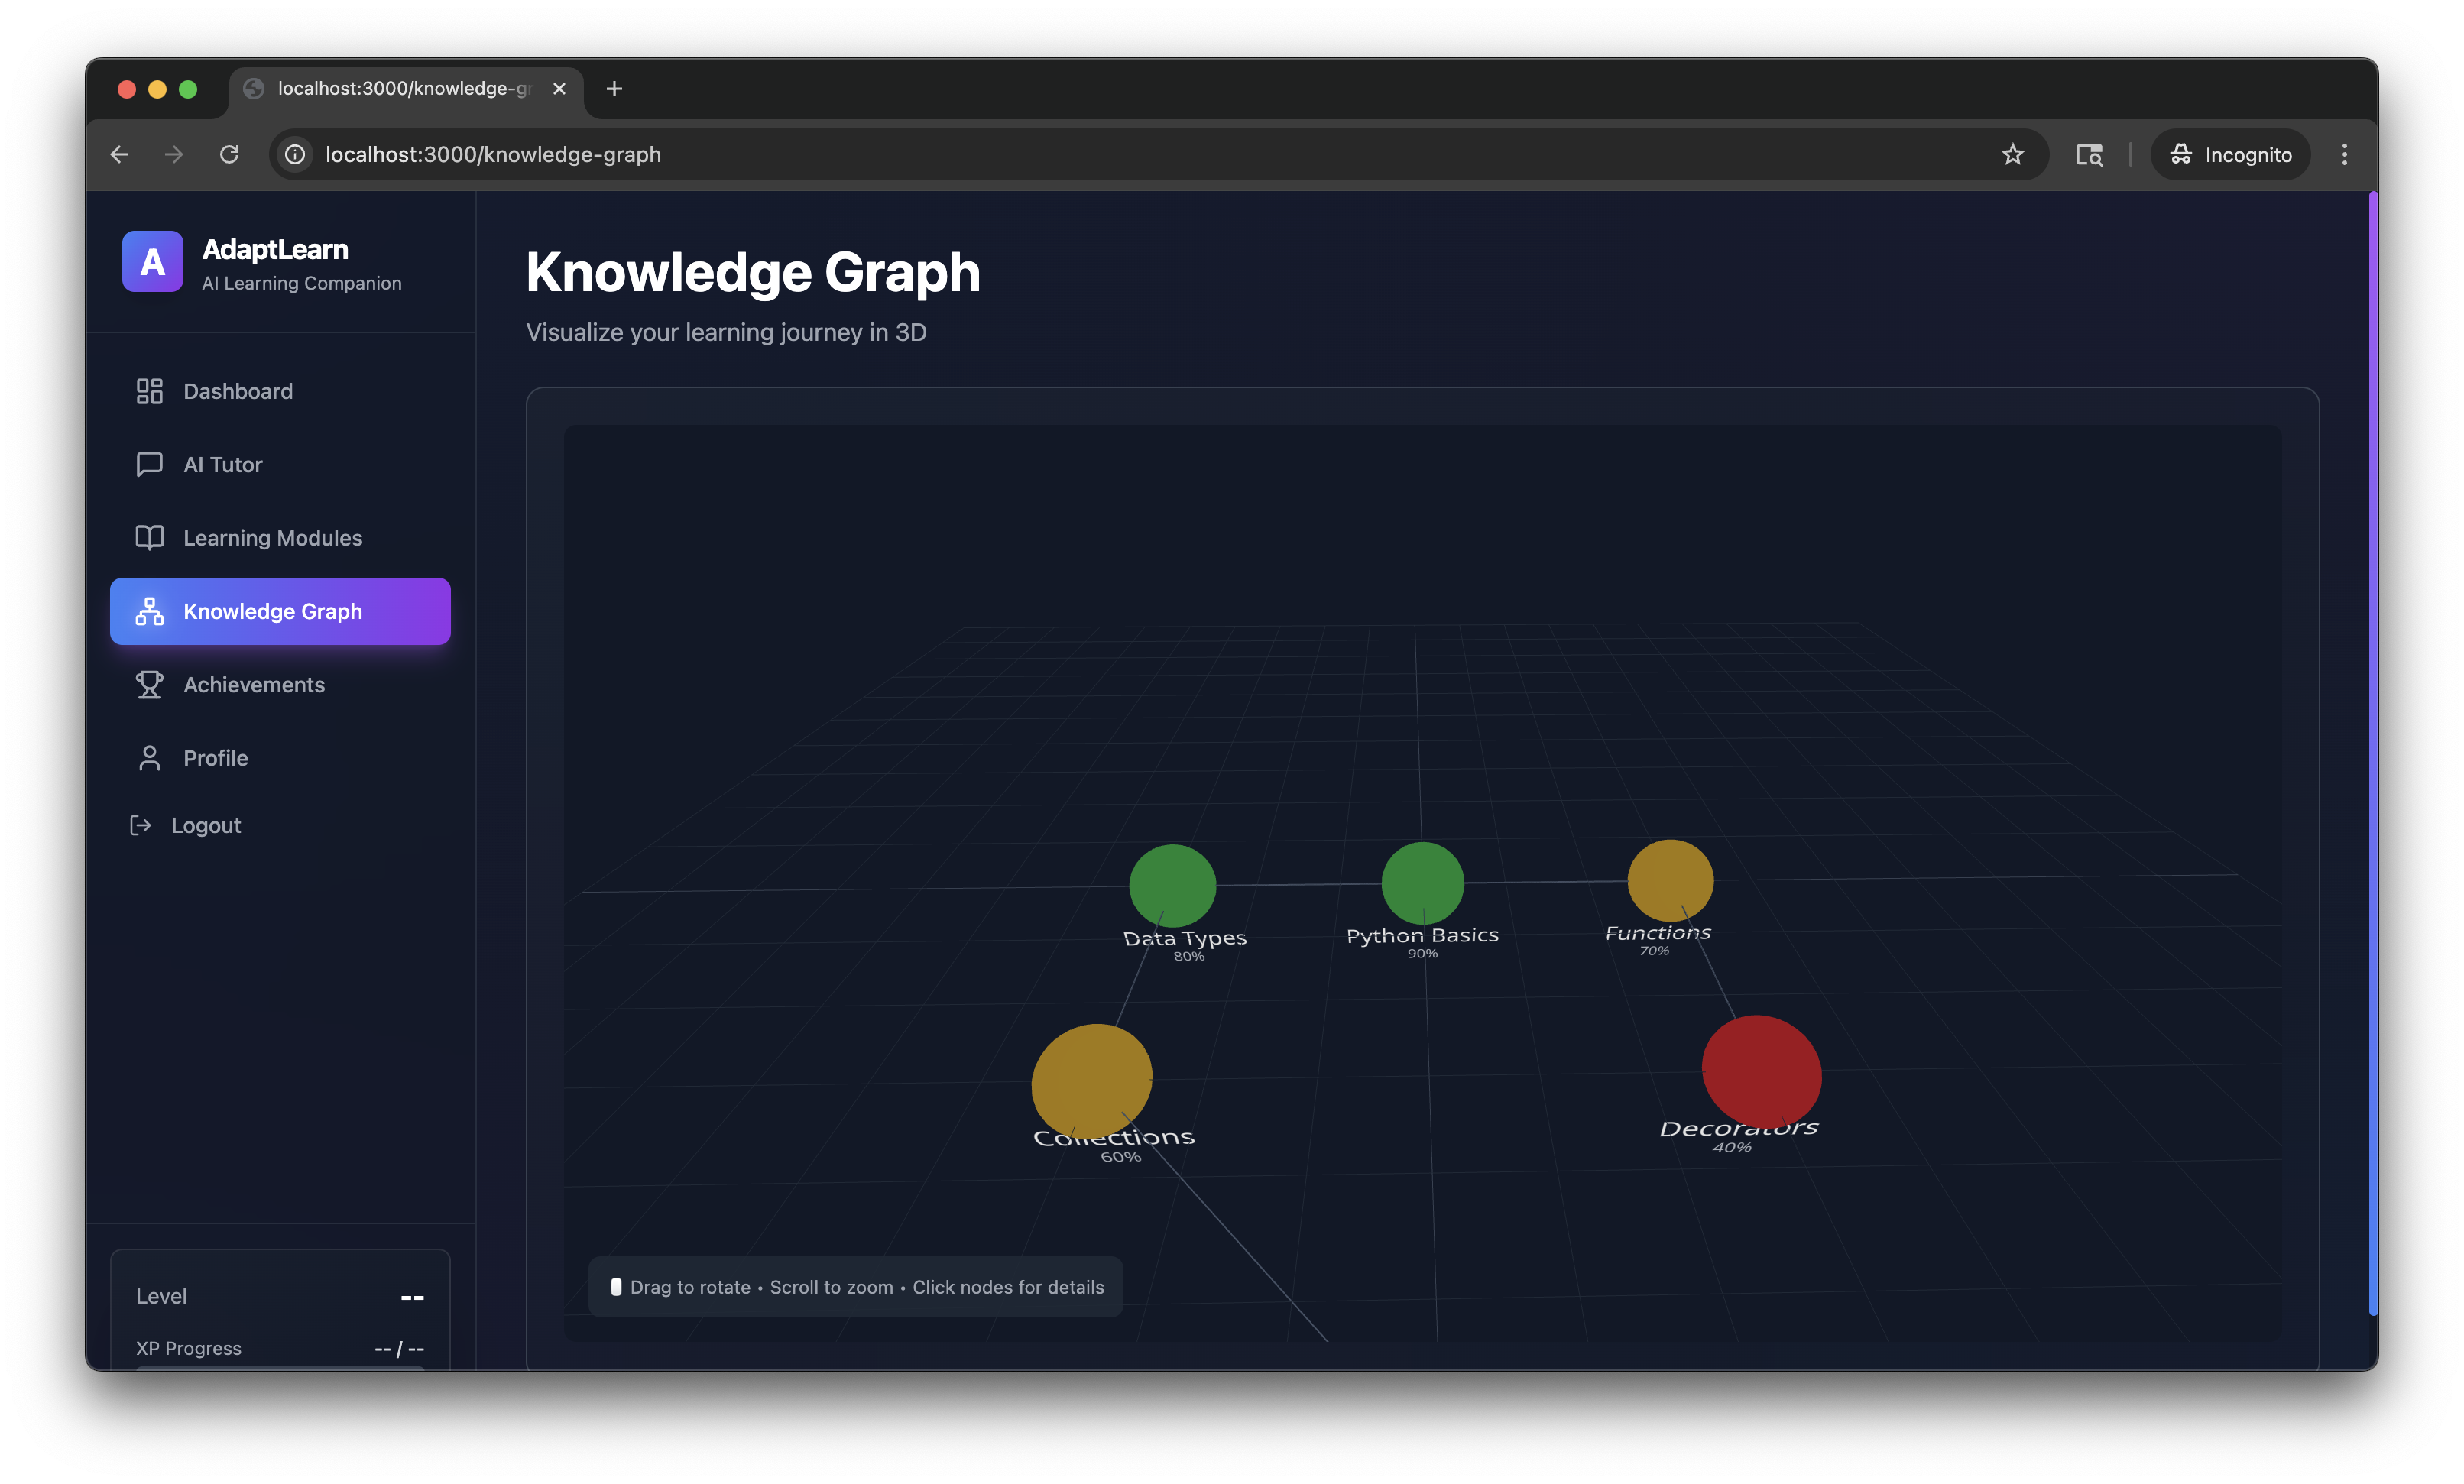
Task: Click the Profile person icon
Action: click(149, 758)
